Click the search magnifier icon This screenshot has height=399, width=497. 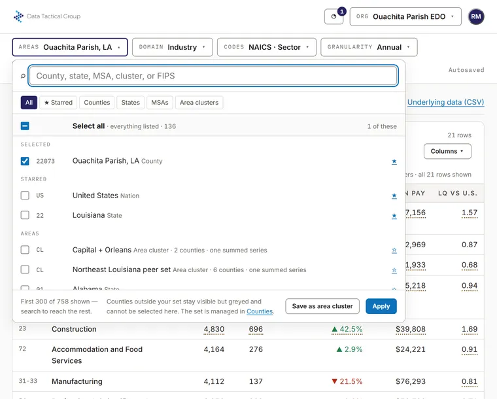pos(23,76)
